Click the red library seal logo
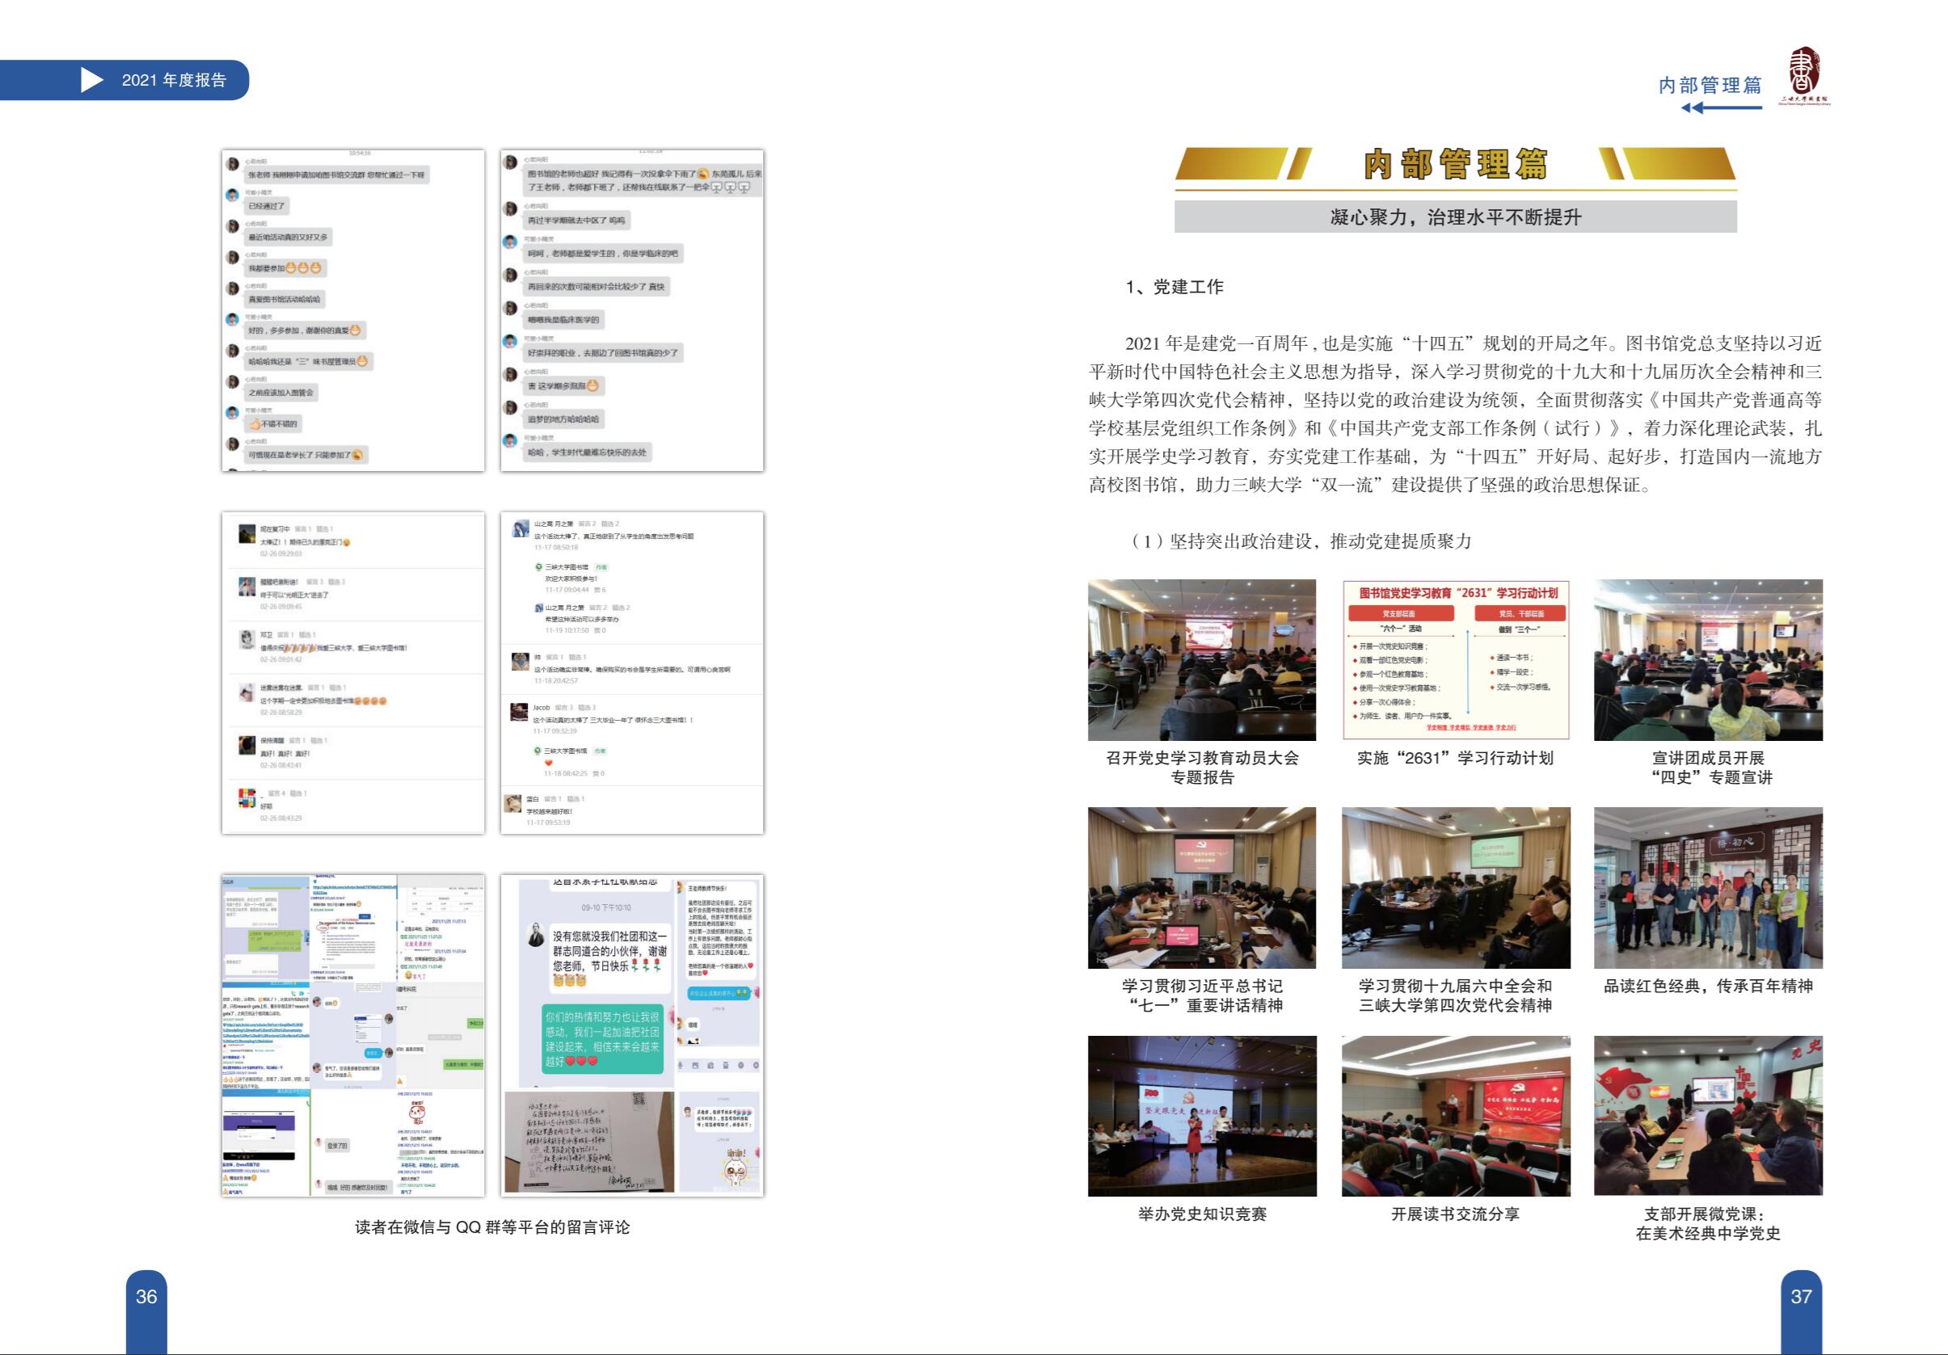The height and width of the screenshot is (1355, 1948). pyautogui.click(x=1803, y=75)
